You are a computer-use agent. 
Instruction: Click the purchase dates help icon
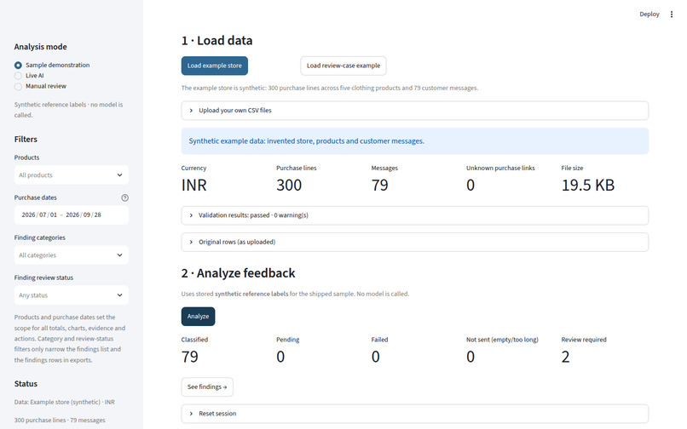[124, 197]
